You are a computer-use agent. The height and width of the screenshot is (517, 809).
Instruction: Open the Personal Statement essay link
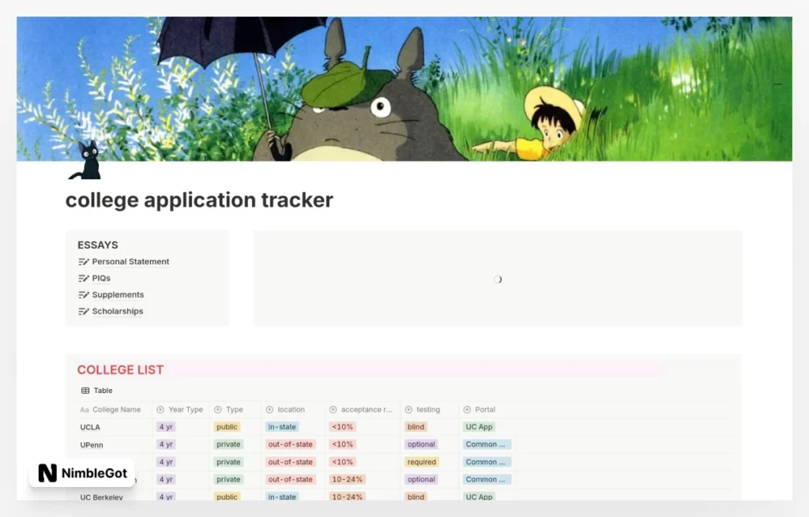pyautogui.click(x=130, y=262)
